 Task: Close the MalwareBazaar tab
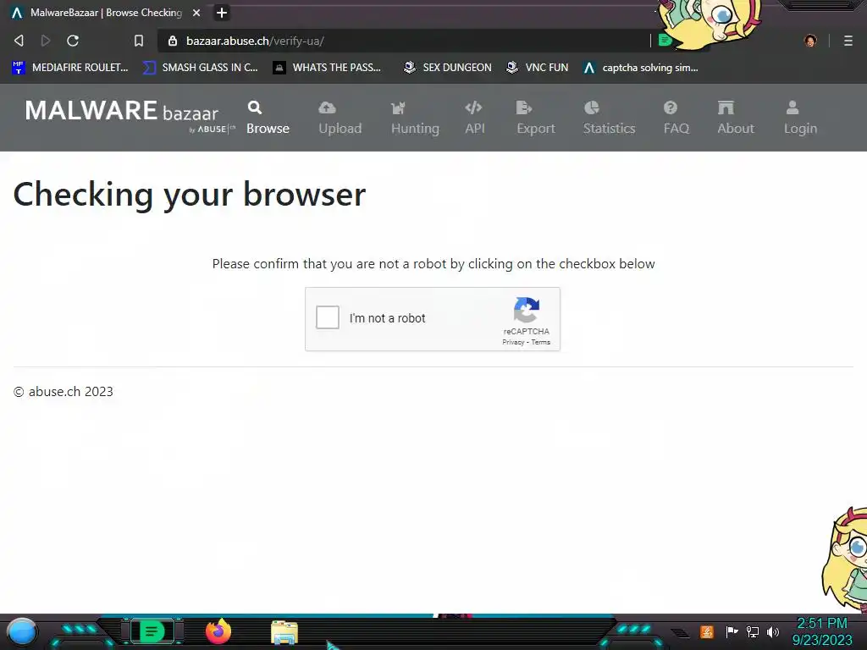(196, 13)
